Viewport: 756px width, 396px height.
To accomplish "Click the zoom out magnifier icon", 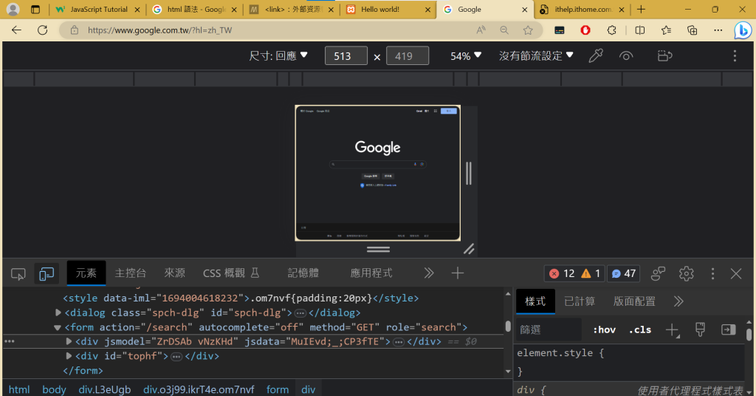I will click(x=504, y=30).
